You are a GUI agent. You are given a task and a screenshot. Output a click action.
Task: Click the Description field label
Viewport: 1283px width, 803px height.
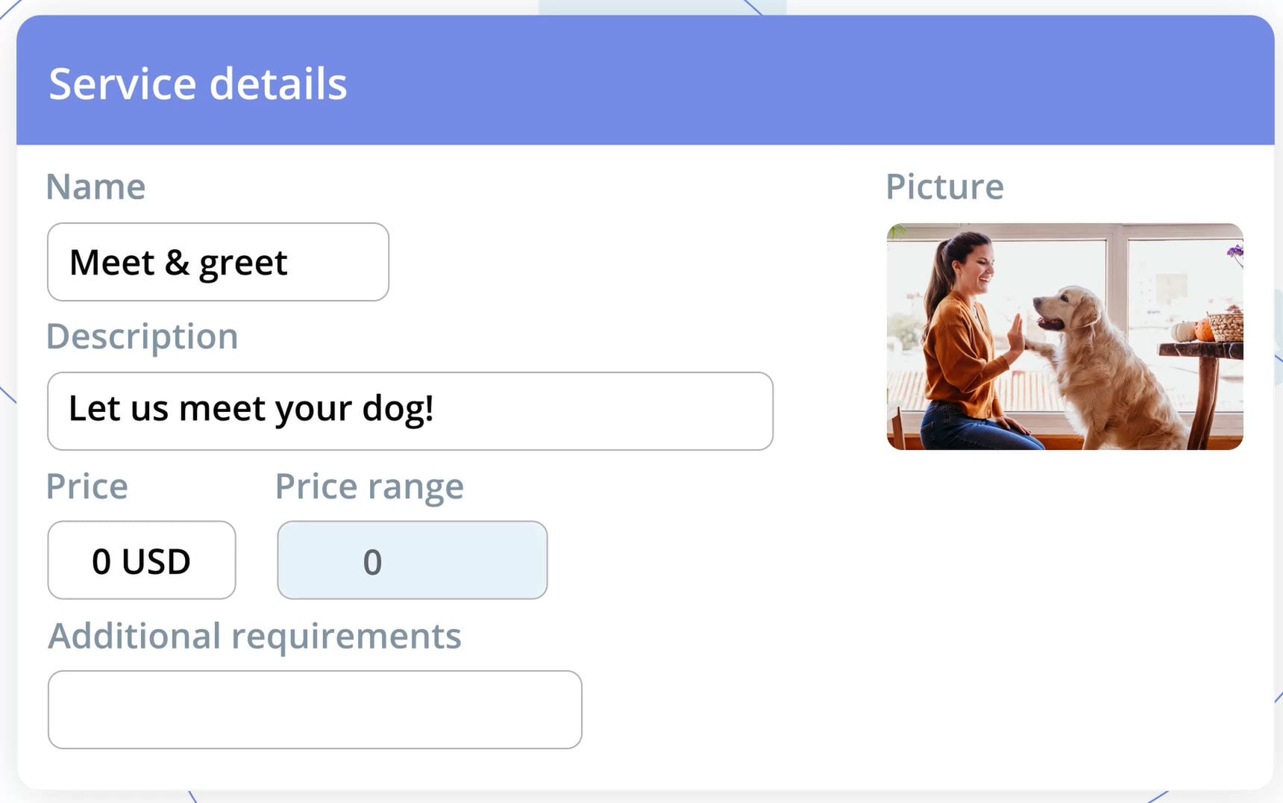(x=142, y=336)
